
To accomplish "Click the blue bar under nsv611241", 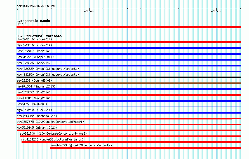I will coord(129,60).
